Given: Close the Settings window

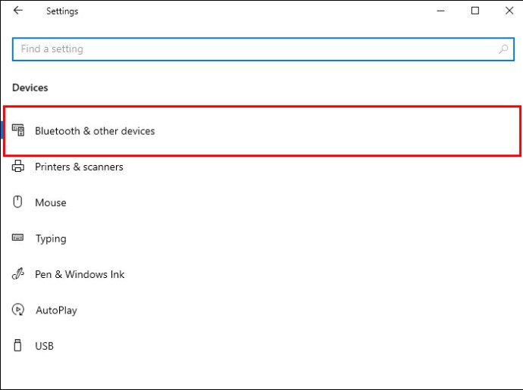Looking at the screenshot, I should coord(509,11).
